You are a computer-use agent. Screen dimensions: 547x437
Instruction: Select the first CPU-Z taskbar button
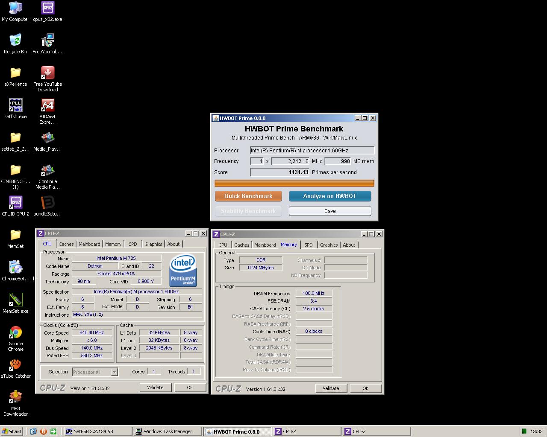pos(307,431)
